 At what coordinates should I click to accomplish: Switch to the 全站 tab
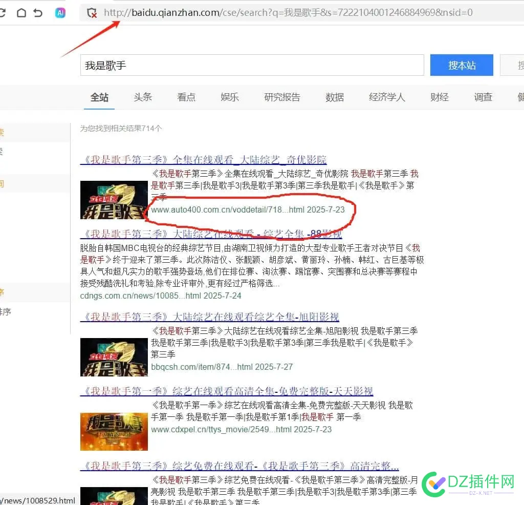99,97
